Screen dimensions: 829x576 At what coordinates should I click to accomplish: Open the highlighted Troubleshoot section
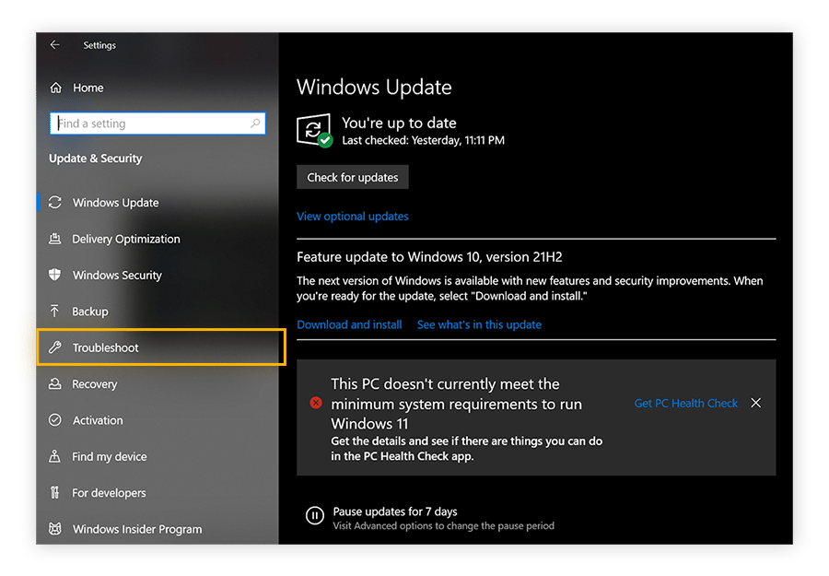104,347
